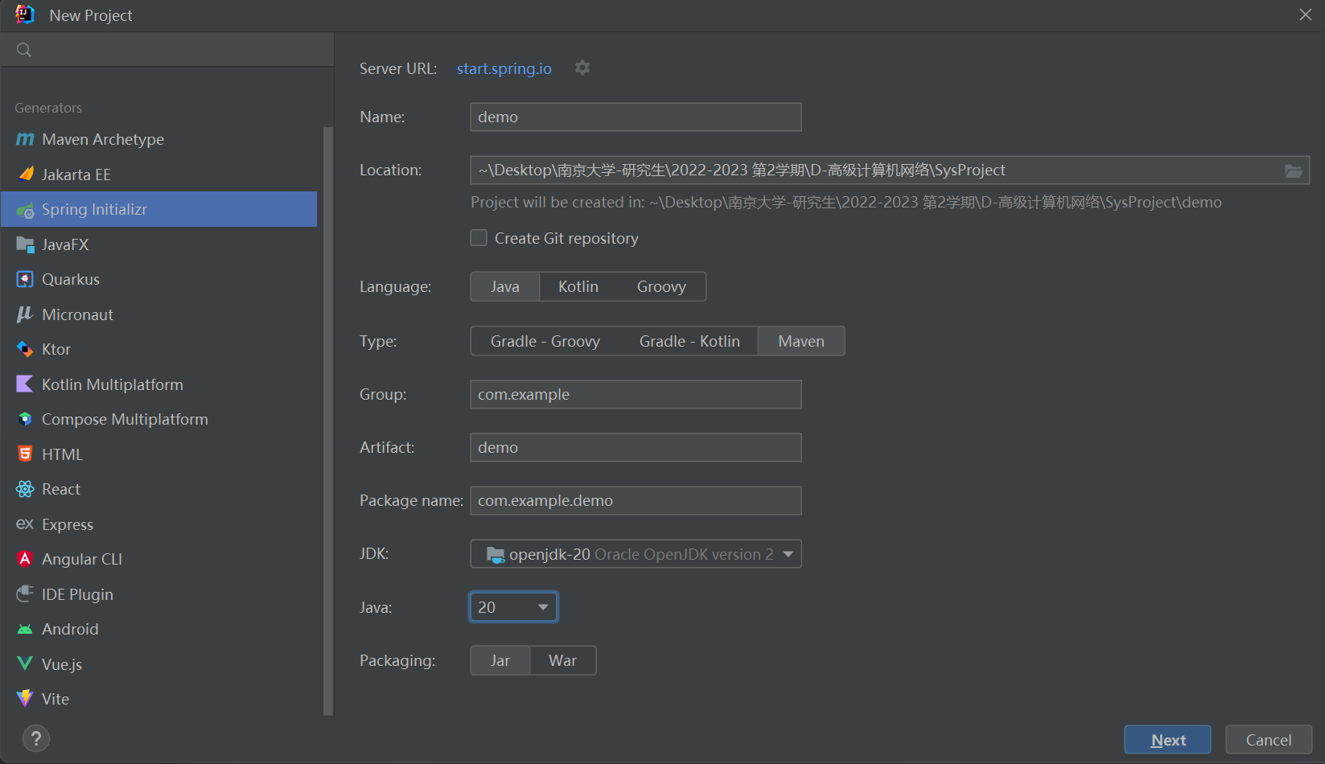The height and width of the screenshot is (764, 1325).
Task: Click the search magnifier icon
Action: pyautogui.click(x=24, y=50)
